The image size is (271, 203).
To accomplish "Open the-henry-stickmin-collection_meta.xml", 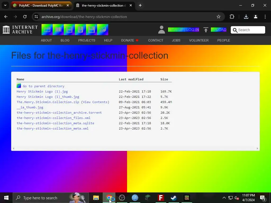I will click(53, 128).
